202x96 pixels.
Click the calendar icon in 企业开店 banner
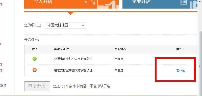click(184, 2)
